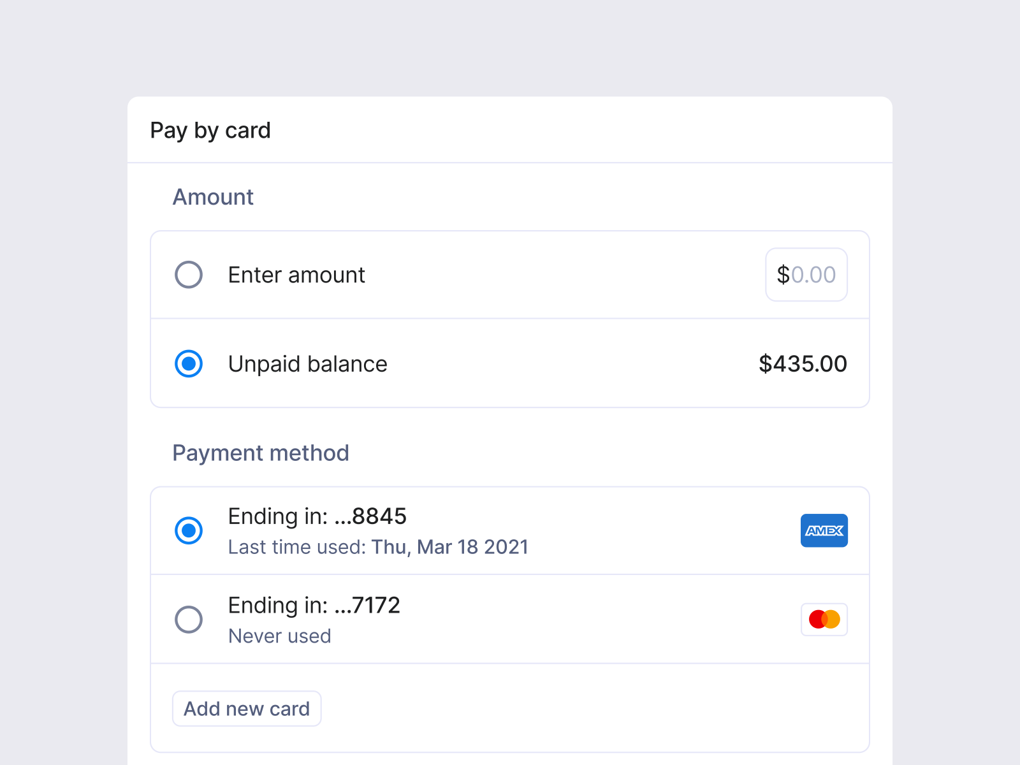The width and height of the screenshot is (1020, 765).
Task: Select the card ending in 8845
Action: pyautogui.click(x=188, y=530)
